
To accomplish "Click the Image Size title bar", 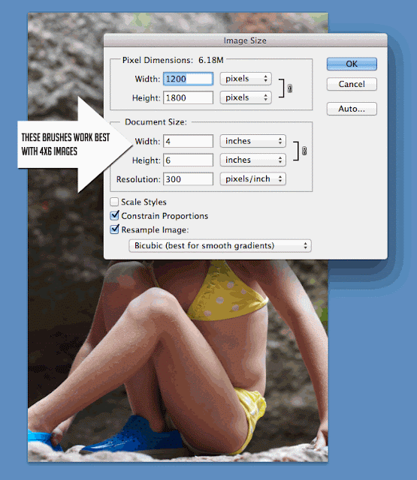I will (x=245, y=40).
